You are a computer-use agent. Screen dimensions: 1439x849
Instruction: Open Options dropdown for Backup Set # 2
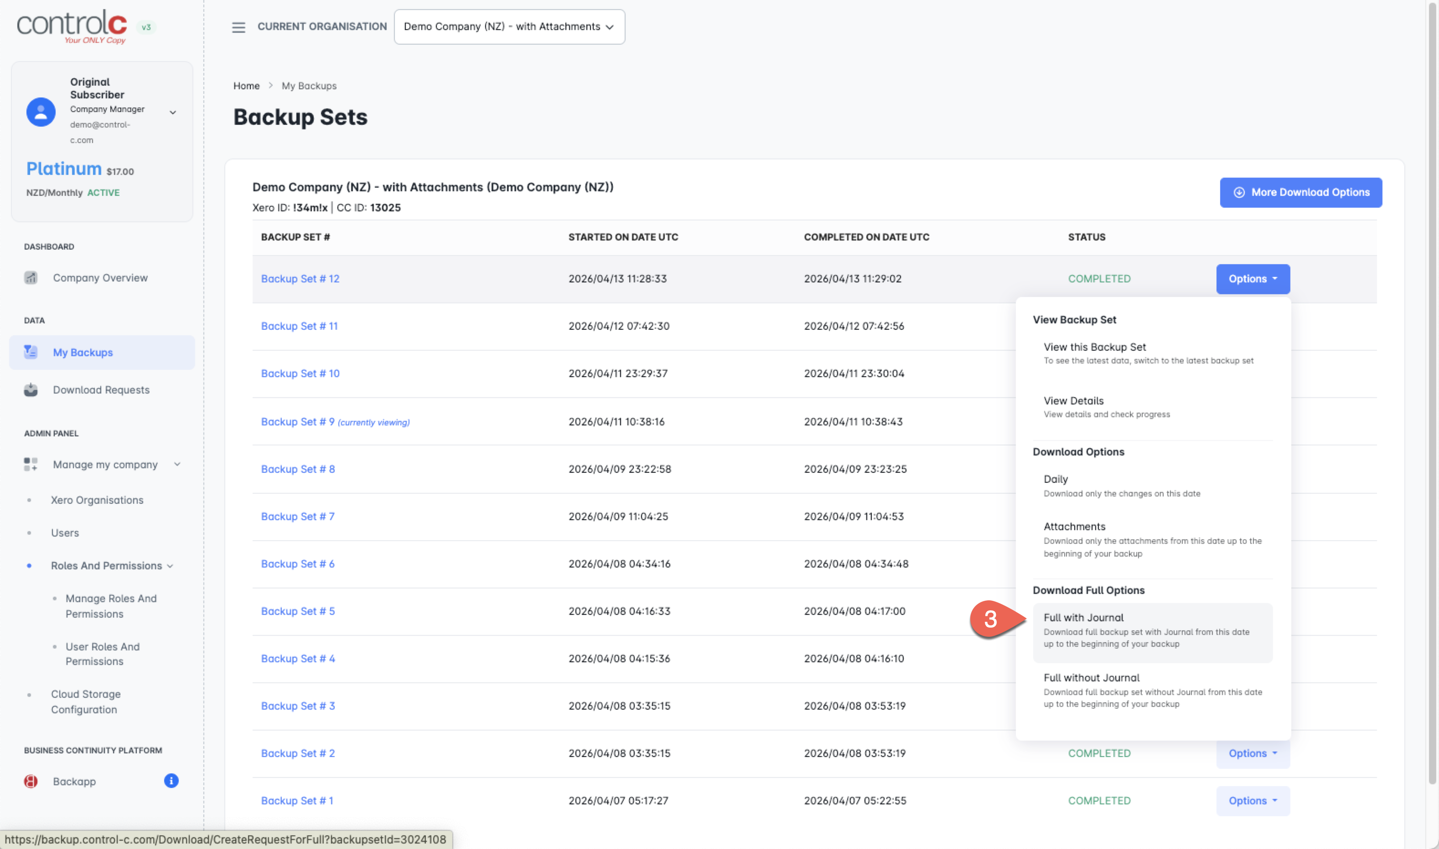click(x=1253, y=753)
